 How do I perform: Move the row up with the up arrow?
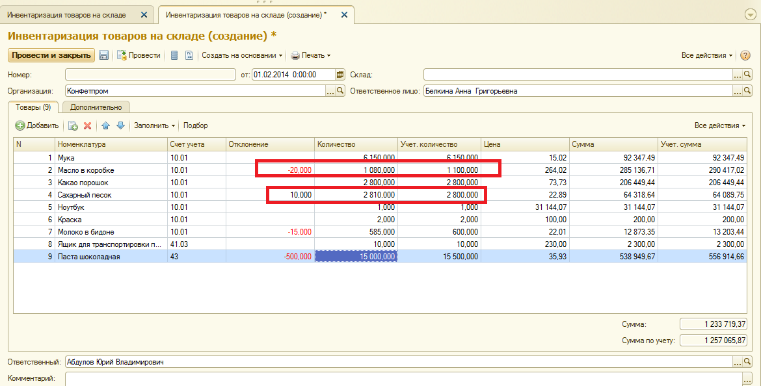[106, 125]
